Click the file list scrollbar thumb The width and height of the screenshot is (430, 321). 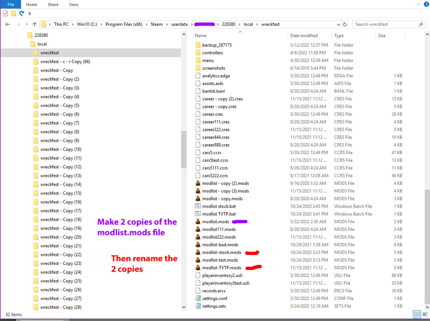427,246
